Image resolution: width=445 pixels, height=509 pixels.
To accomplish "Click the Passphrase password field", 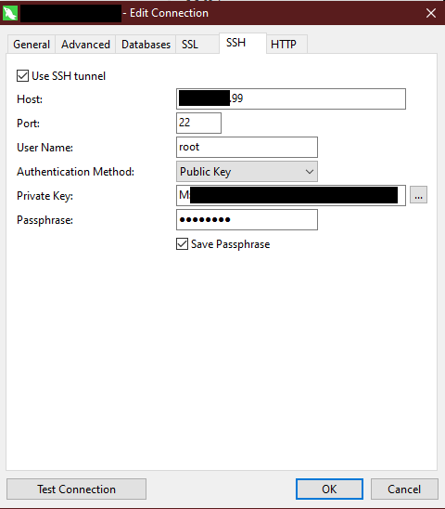I will 247,220.
